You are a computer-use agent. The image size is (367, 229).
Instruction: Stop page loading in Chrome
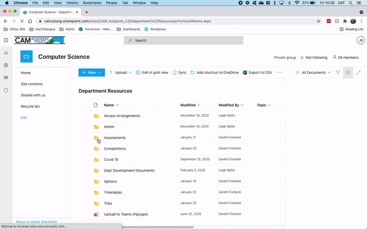pyautogui.click(x=21, y=21)
